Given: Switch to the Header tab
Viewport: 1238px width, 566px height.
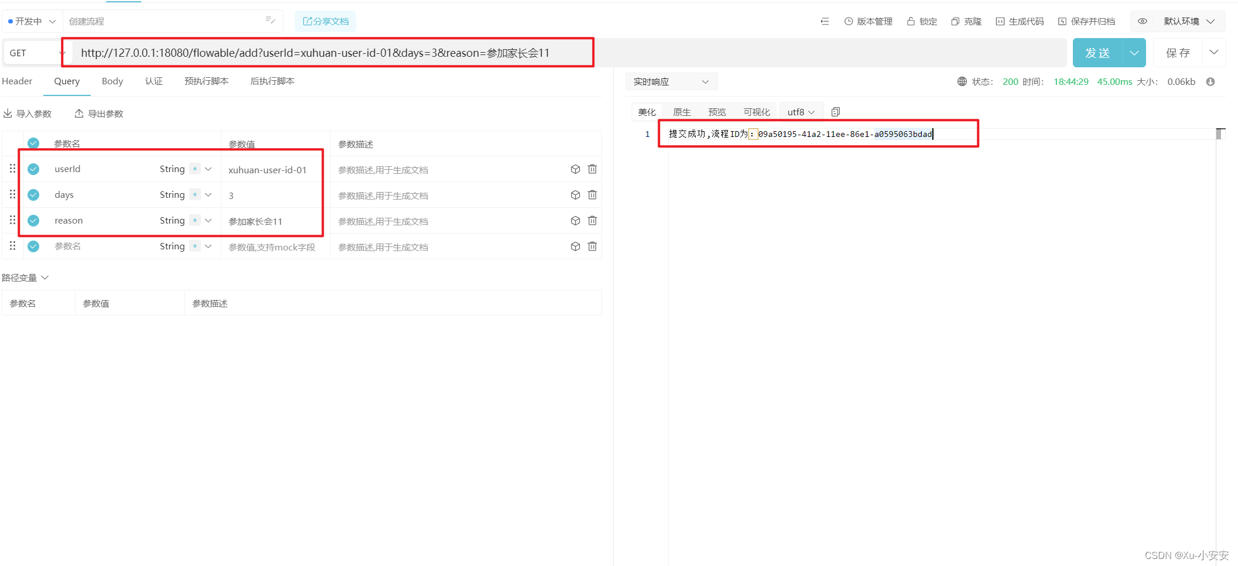Looking at the screenshot, I should [x=17, y=81].
